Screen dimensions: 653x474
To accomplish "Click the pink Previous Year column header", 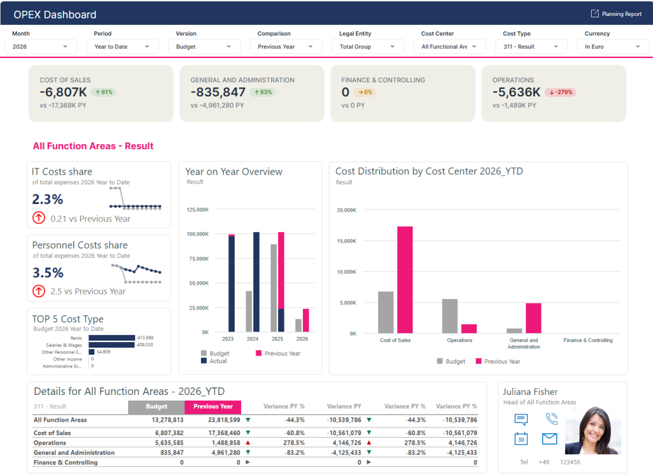I will click(213, 406).
